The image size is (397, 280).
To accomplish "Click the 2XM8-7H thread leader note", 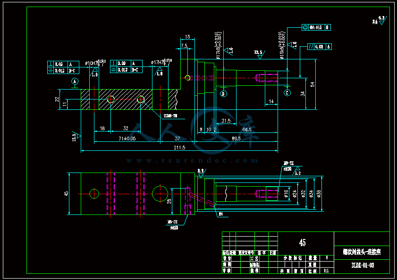I will 170,116.
